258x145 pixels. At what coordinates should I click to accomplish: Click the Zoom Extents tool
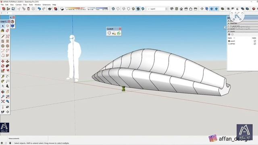tap(3, 101)
